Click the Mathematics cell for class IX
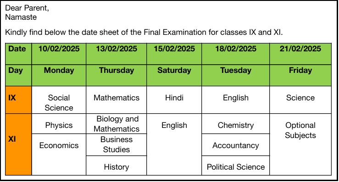This screenshot has width=339, height=182. click(x=117, y=99)
